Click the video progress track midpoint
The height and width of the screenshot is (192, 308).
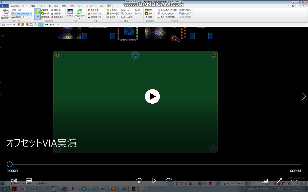[154, 164]
